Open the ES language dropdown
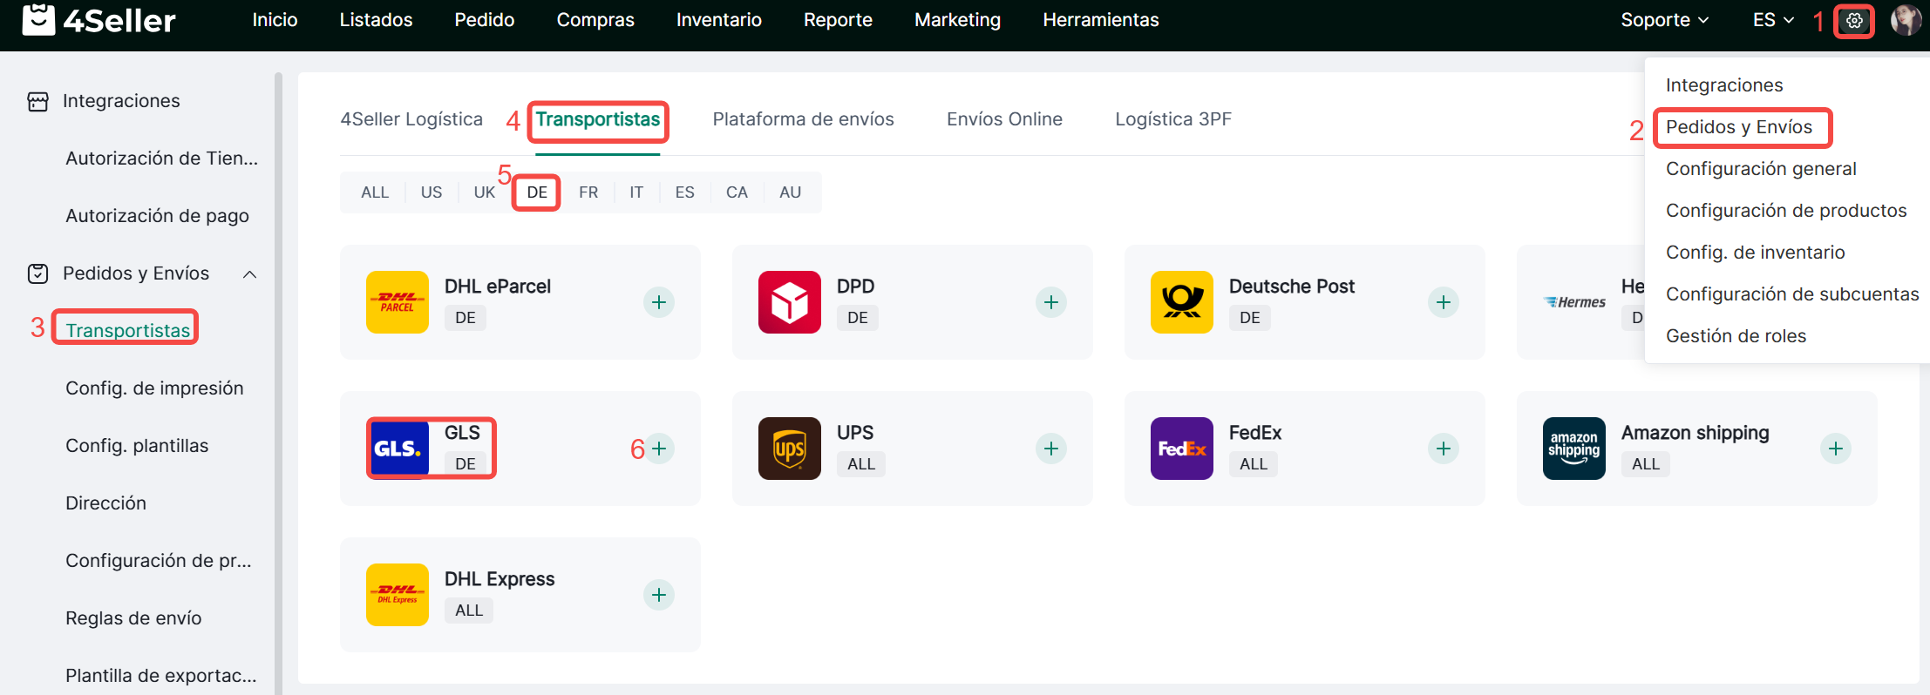This screenshot has width=1930, height=695. pyautogui.click(x=1773, y=20)
